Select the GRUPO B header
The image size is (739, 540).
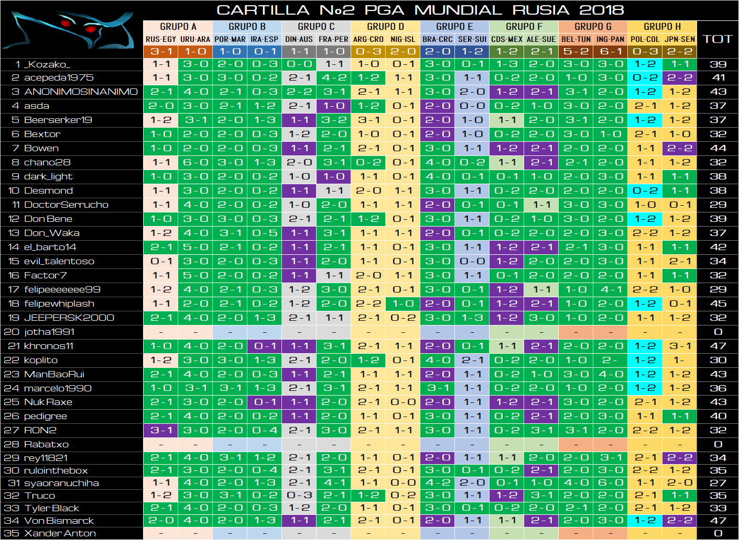[247, 27]
